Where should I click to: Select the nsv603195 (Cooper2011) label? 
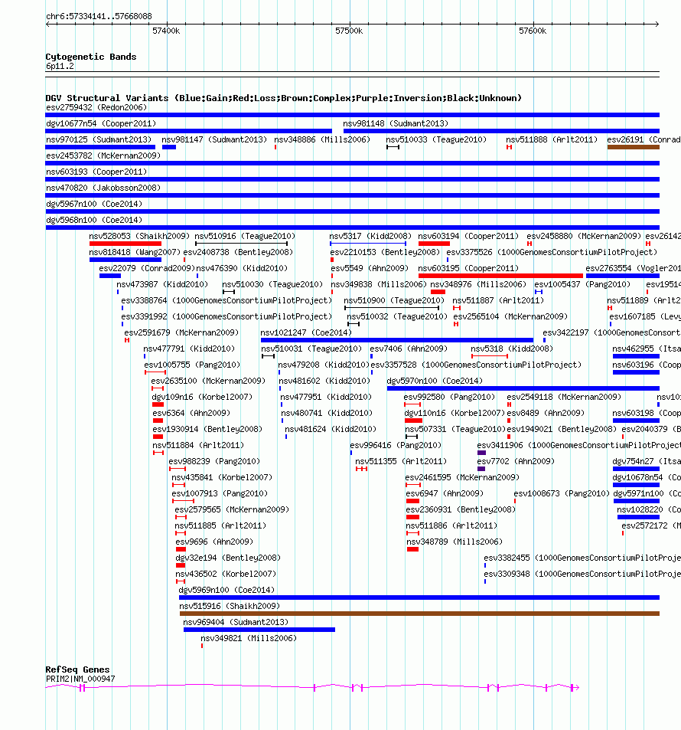[x=468, y=269]
